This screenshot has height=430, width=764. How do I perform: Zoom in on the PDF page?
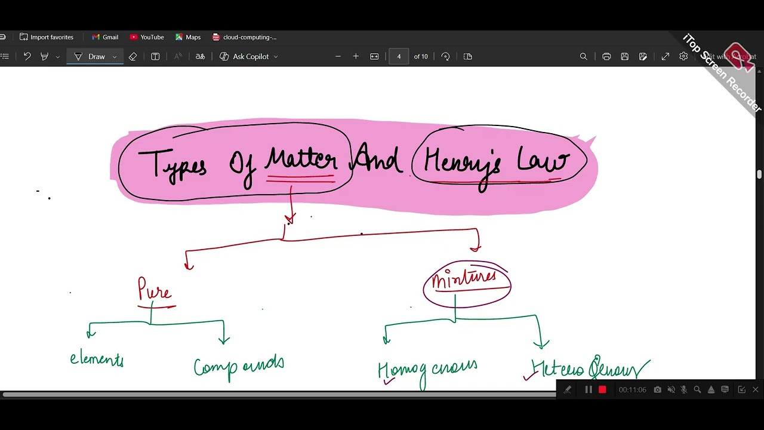click(x=356, y=56)
